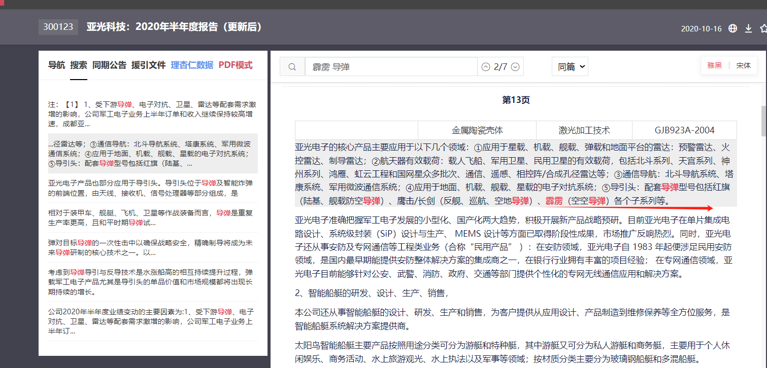
Task: Click the 理杏仁数据 link
Action: tap(192, 65)
